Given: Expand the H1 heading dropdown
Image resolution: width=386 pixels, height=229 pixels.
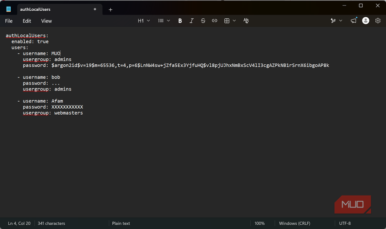Looking at the screenshot, I should (144, 21).
